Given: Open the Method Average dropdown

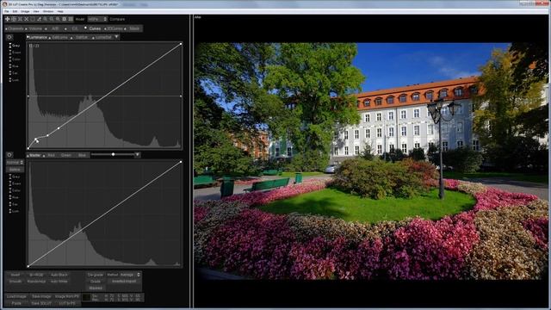Looking at the screenshot, I should (130, 275).
